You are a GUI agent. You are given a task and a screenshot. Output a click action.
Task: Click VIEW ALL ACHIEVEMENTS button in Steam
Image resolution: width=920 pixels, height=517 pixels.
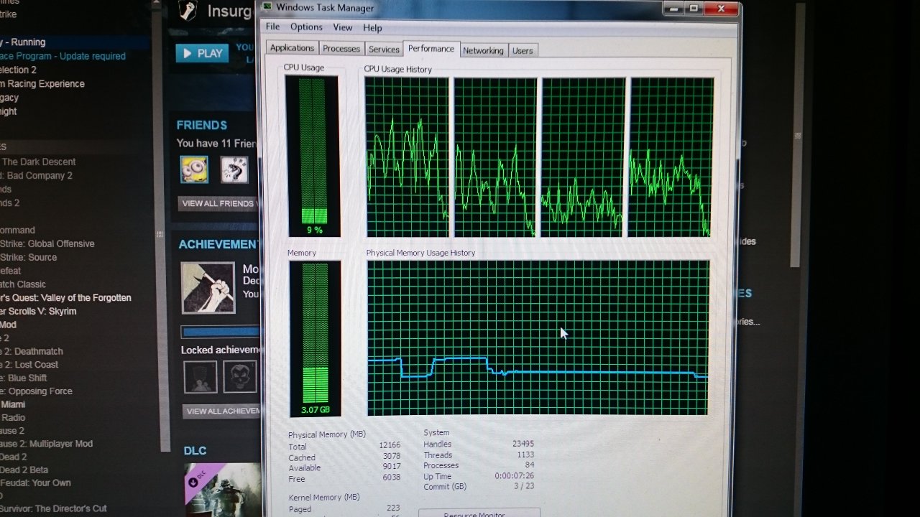pyautogui.click(x=221, y=411)
